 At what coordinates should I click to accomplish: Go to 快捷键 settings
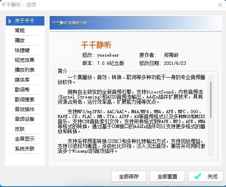tap(25, 50)
